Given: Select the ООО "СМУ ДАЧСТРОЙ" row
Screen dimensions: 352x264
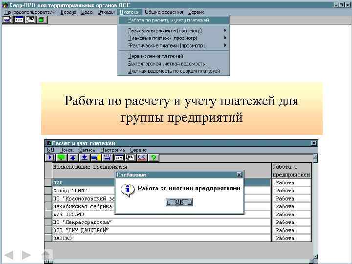Looking at the screenshot, I should 161,230.
